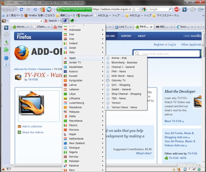Click the blue star toolbar icon
Image resolution: width=206 pixels, height=172 pixels.
[185, 9]
